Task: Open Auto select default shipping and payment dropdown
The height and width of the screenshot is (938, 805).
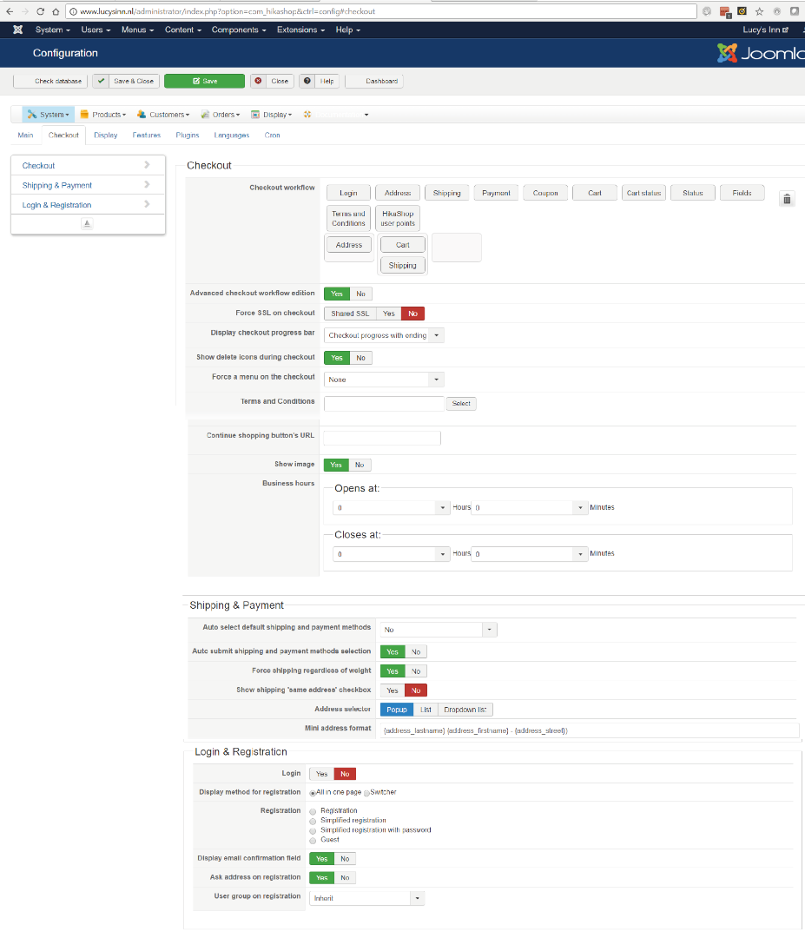Action: (x=439, y=630)
